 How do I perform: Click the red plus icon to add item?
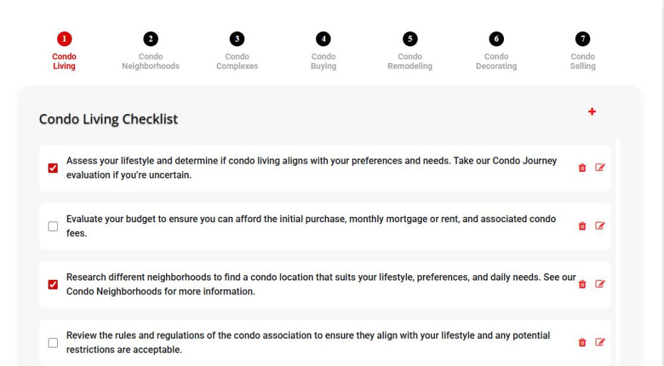click(x=592, y=111)
